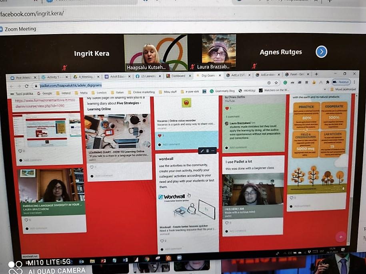Add a new Padlet post with plus button
Screen dimensions: 366x274
pos(340,237)
